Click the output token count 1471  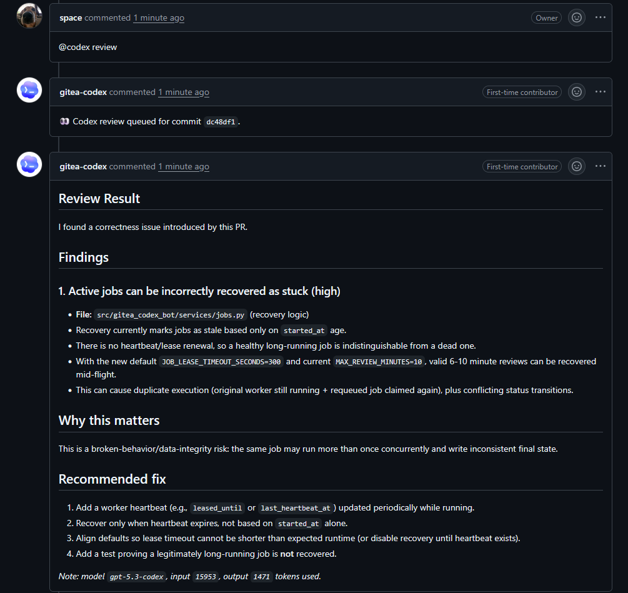(x=261, y=577)
